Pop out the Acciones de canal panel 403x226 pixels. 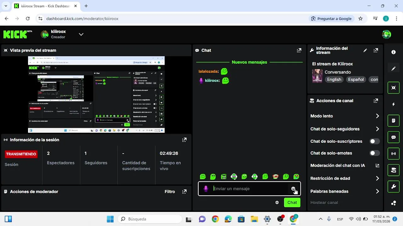click(376, 101)
